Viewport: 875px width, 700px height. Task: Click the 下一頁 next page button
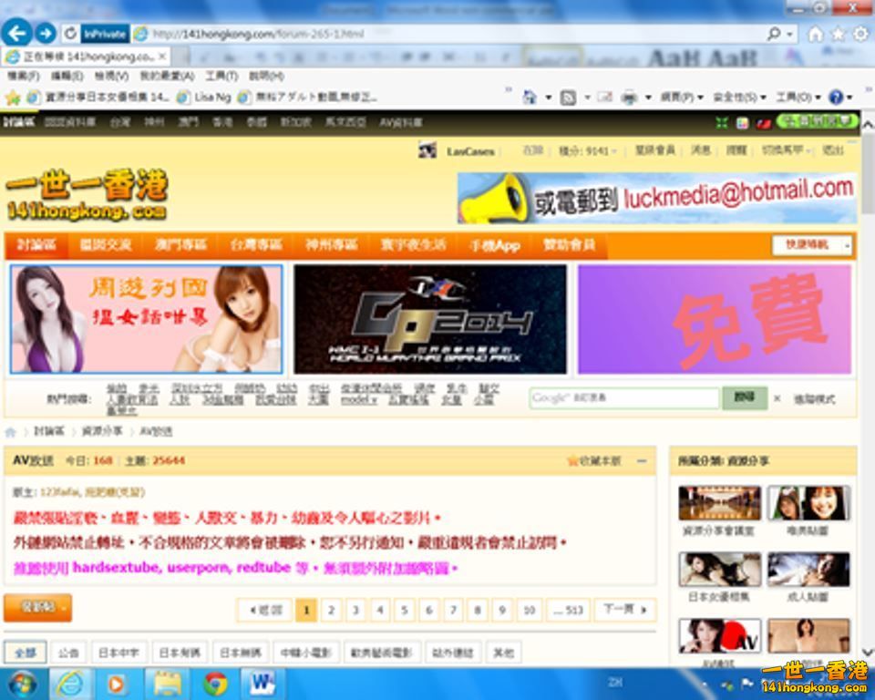625,610
